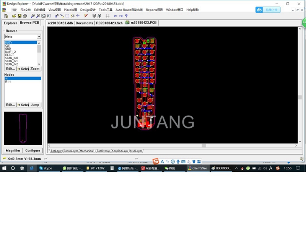Open the Place menu
This screenshot has width=306, height=244.
[x=70, y=10]
